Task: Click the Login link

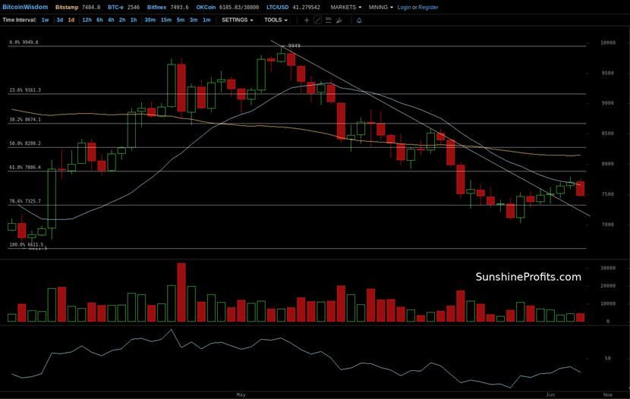Action: point(404,8)
